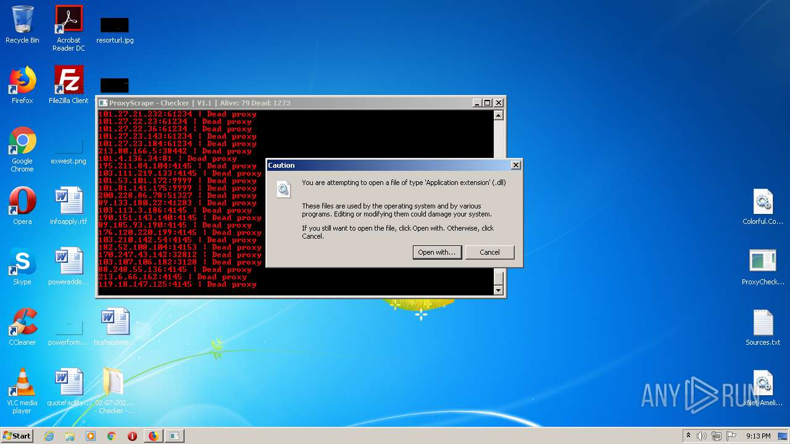Click the Chrome icon in the taskbar
This screenshot has height=444, width=790.
click(x=112, y=436)
